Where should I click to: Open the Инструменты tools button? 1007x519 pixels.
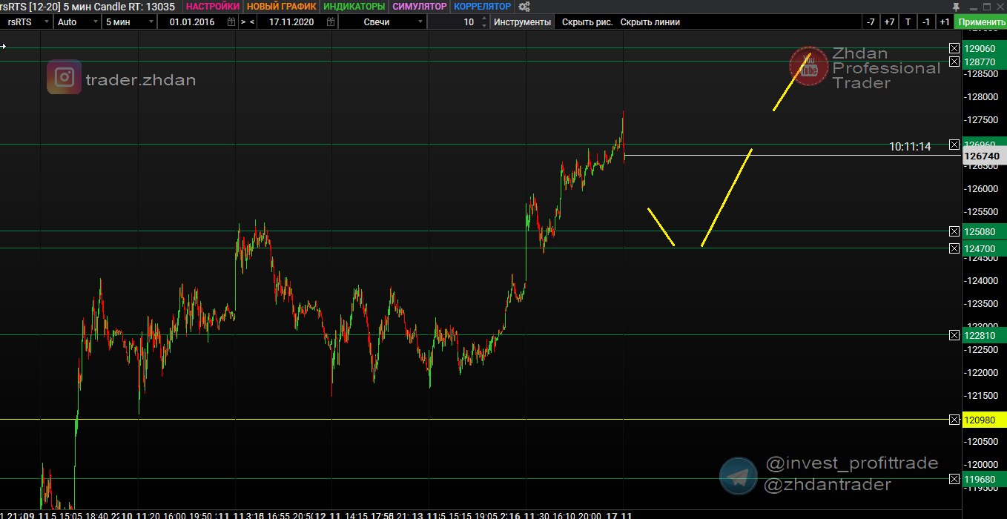coord(523,22)
